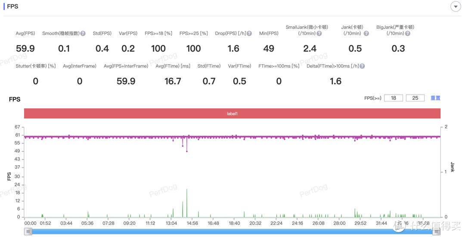This screenshot has height=237, width=465.
Task: Click the 29:52 time axis label
Action: [x=360, y=223]
